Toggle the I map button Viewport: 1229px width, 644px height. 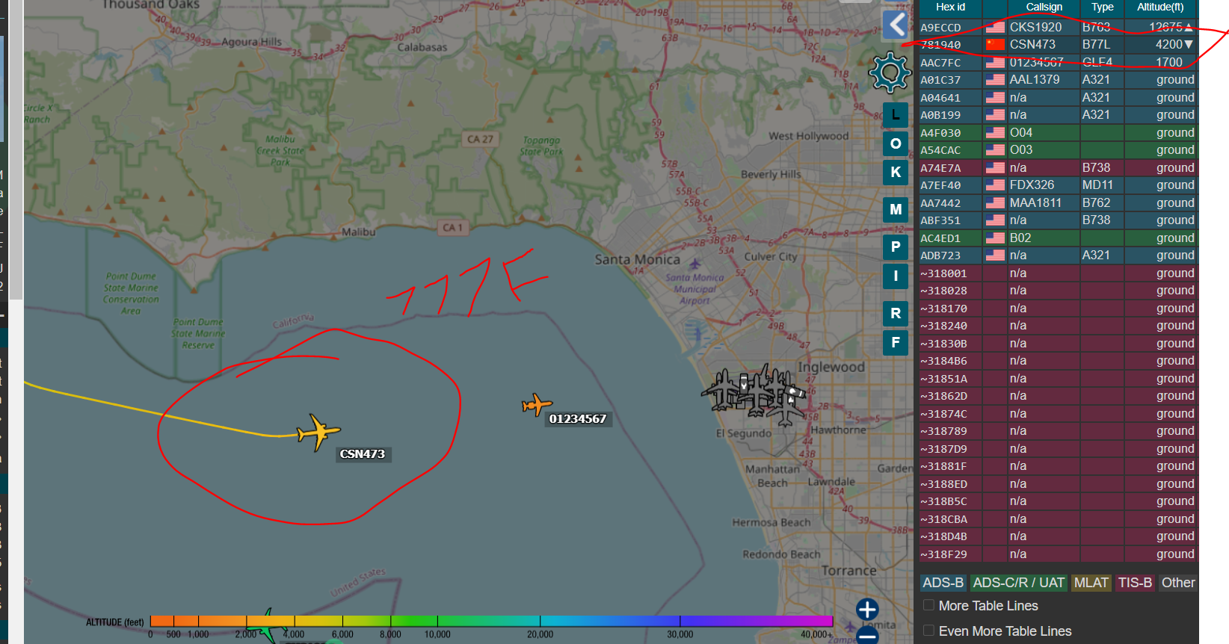[x=896, y=276]
